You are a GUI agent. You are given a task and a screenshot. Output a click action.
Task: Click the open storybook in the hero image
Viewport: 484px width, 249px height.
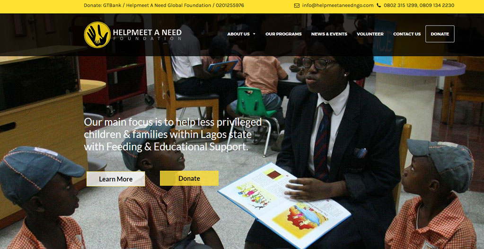pyautogui.click(x=284, y=205)
